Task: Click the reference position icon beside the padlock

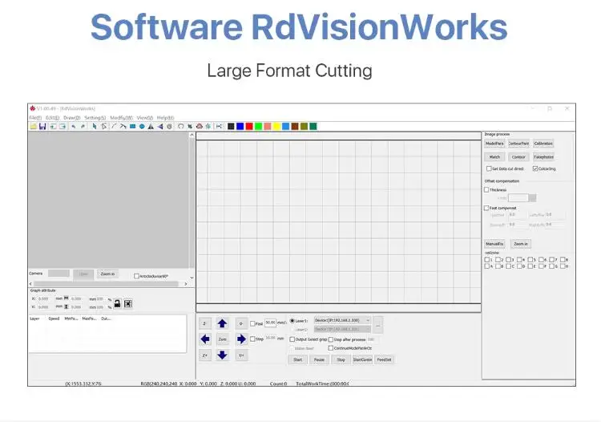Action: point(128,303)
